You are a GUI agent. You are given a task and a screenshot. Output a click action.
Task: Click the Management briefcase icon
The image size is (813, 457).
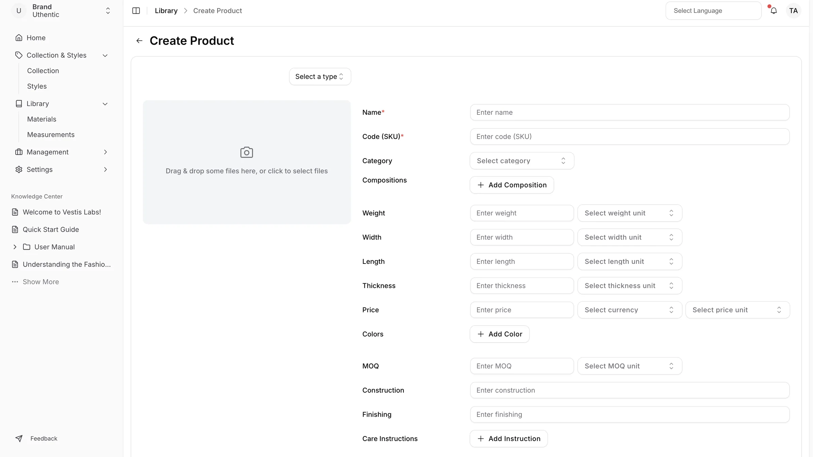tap(19, 152)
